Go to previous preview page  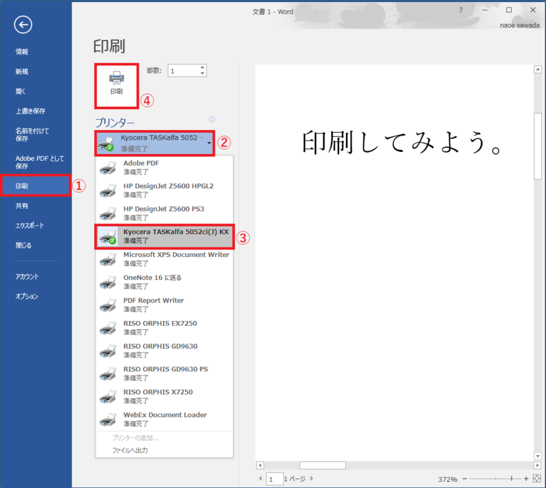(x=260, y=478)
